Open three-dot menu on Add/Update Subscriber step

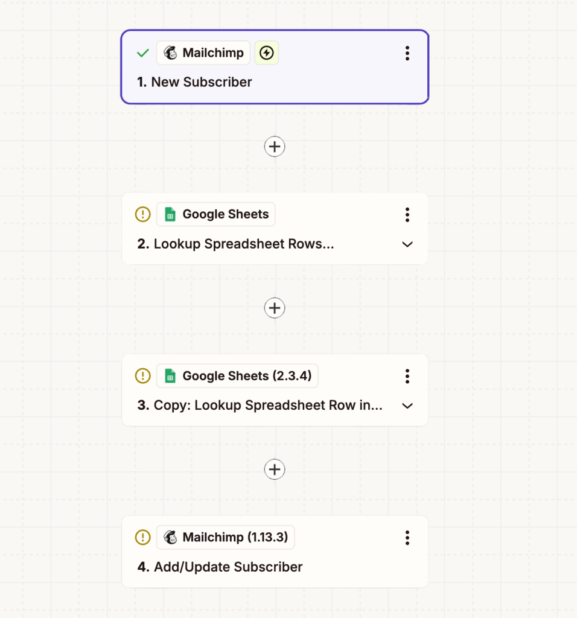pos(407,538)
